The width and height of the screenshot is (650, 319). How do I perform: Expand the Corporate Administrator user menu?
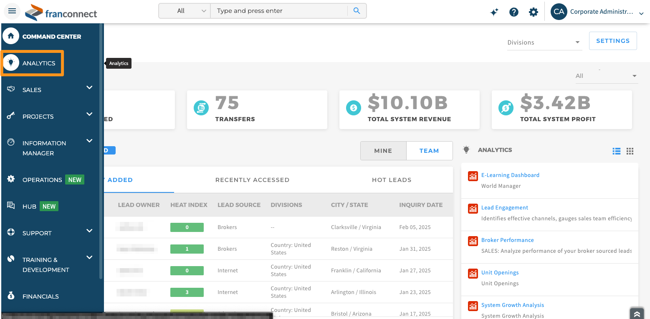641,13
